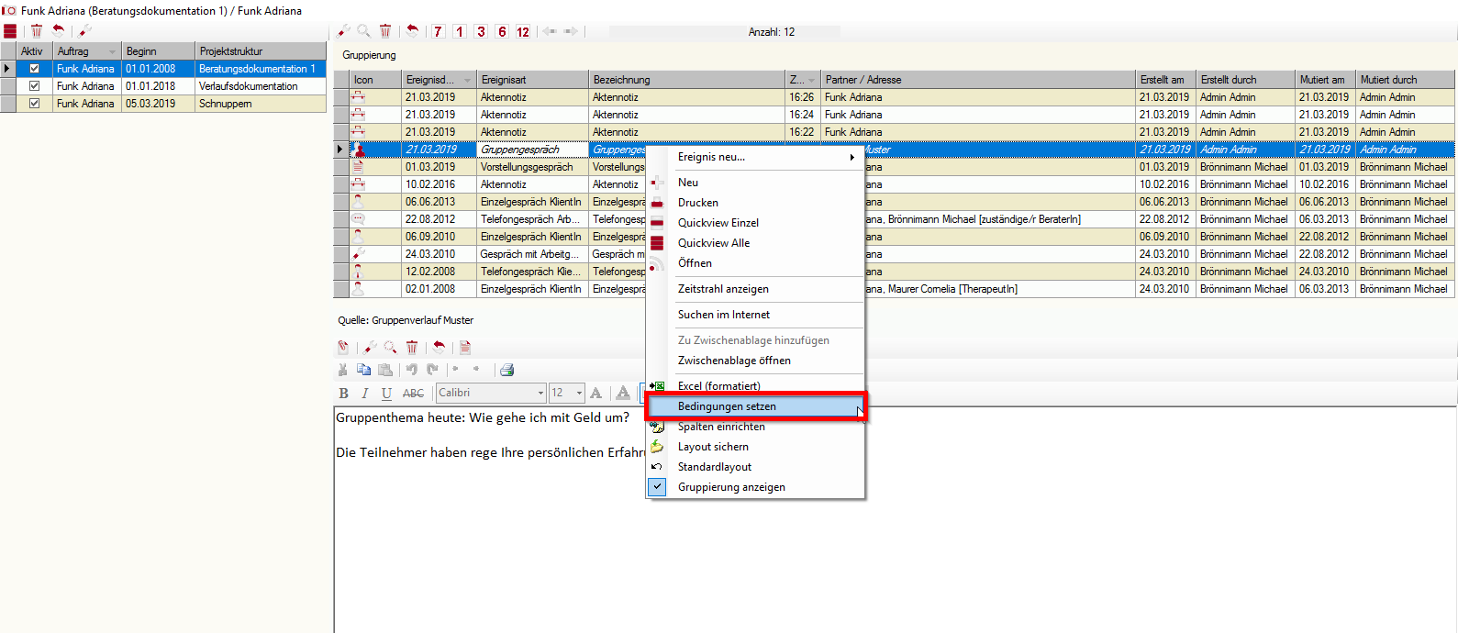Select the 'Gespräch mit Arbeitg...' event row
This screenshot has height=633, width=1458.
894,254
